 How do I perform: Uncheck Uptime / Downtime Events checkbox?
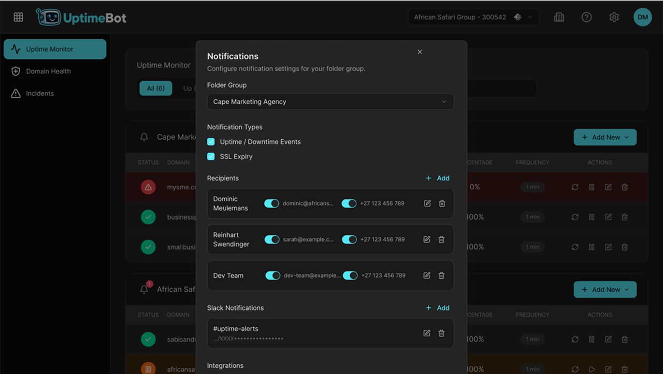pos(211,142)
